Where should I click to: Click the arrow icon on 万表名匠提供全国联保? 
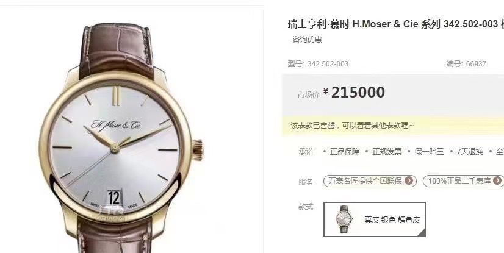pyautogui.click(x=409, y=181)
